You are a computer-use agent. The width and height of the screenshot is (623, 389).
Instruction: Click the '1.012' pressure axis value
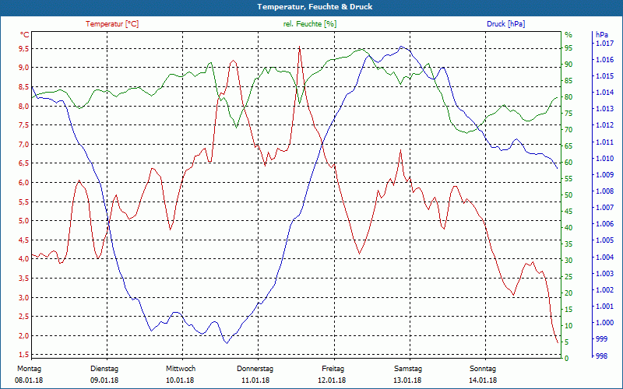[x=604, y=125]
